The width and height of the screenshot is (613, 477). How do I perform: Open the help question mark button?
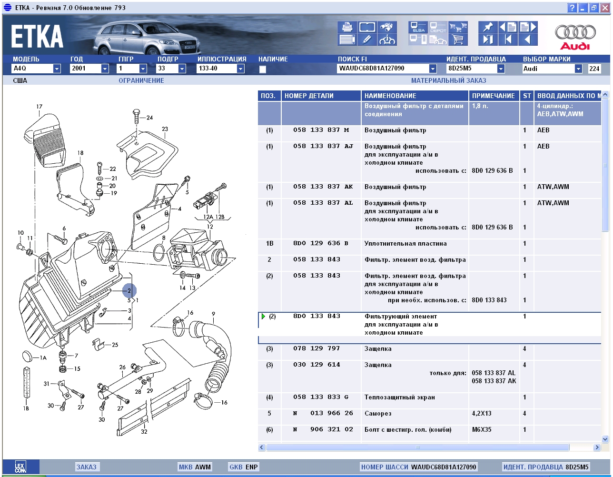tap(572, 8)
